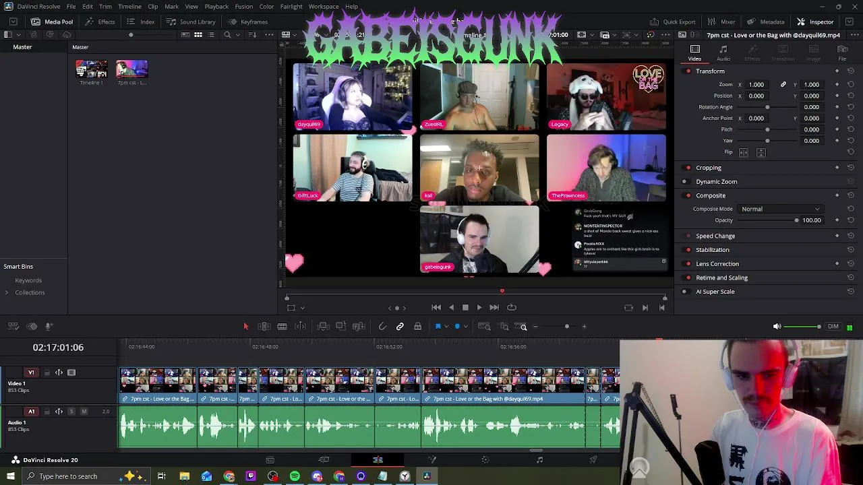Click the Flip horizontal icon
Viewport: 863px width, 485px height.
744,153
